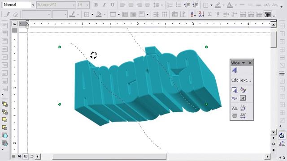Viewport: 287px width, 161px height.
Task: Open Format WordArt dialog icon
Action: [x=243, y=90]
